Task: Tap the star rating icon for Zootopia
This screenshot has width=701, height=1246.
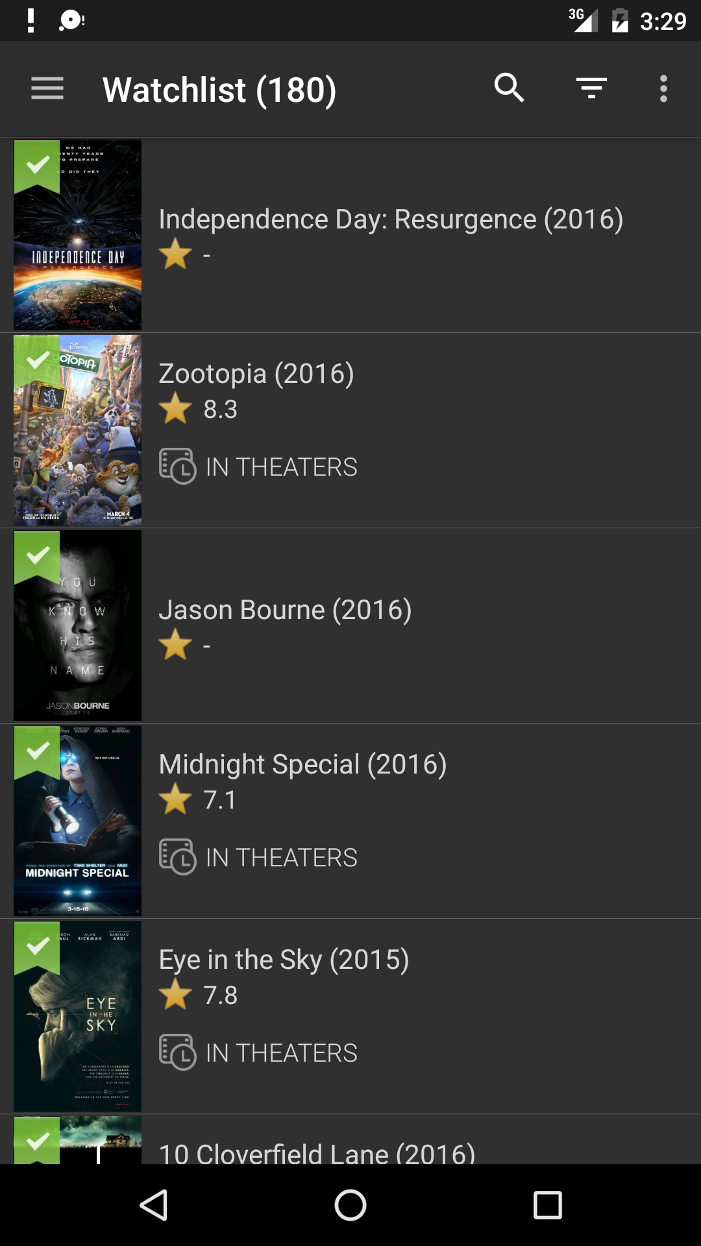Action: point(175,409)
